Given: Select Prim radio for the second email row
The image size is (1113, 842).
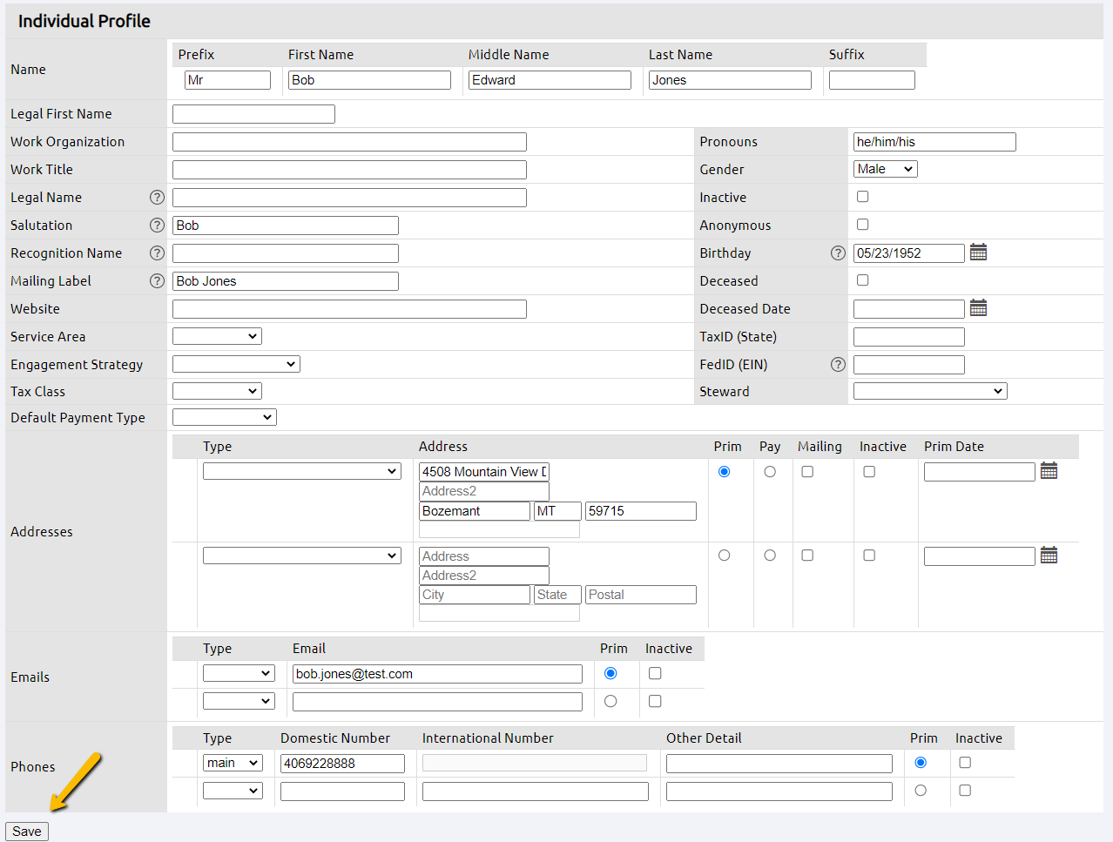Looking at the screenshot, I should [x=610, y=701].
